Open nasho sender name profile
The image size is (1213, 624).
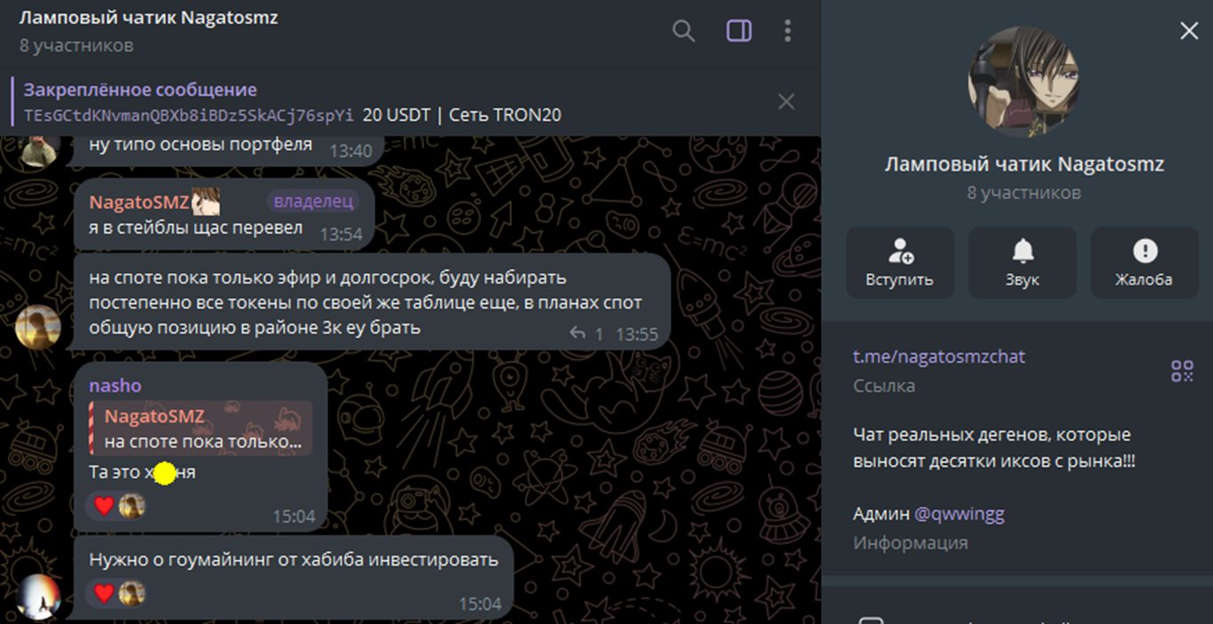click(x=115, y=385)
